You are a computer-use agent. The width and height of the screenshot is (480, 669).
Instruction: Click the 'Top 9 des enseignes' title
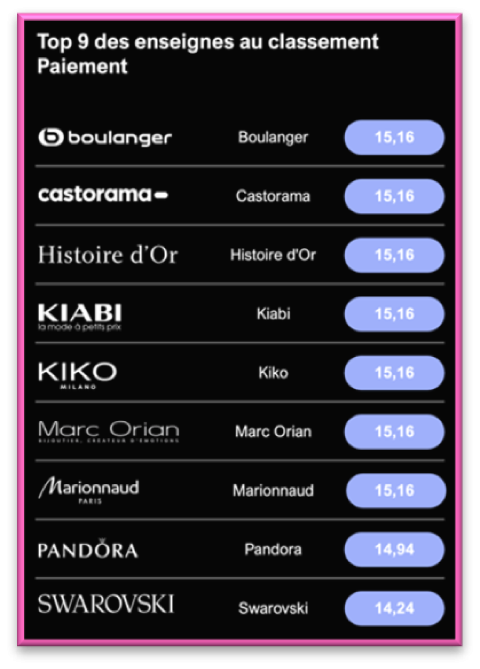coord(208,54)
